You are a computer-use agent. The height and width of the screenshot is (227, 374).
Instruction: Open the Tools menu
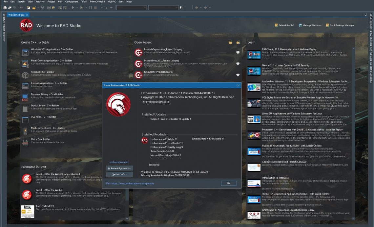pos(84,2)
